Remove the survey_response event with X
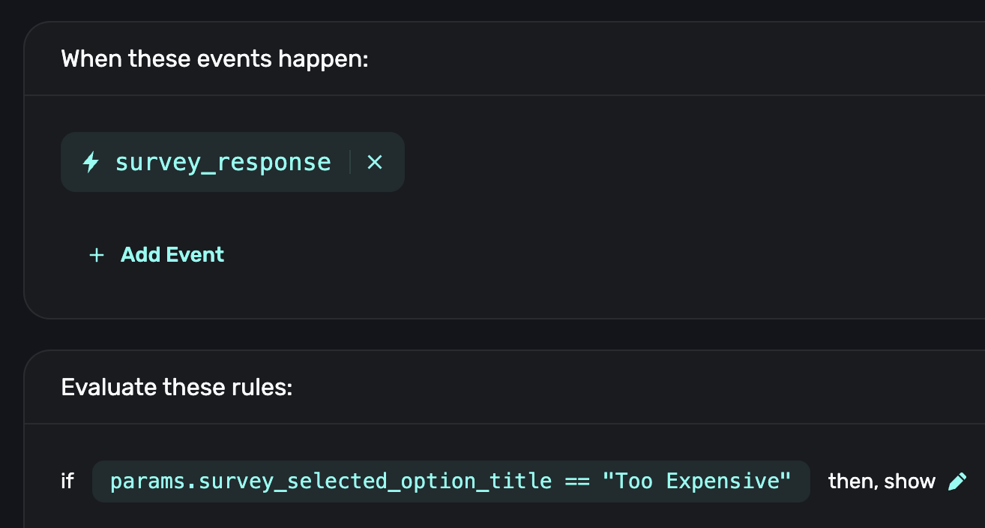This screenshot has width=985, height=528. tap(375, 162)
